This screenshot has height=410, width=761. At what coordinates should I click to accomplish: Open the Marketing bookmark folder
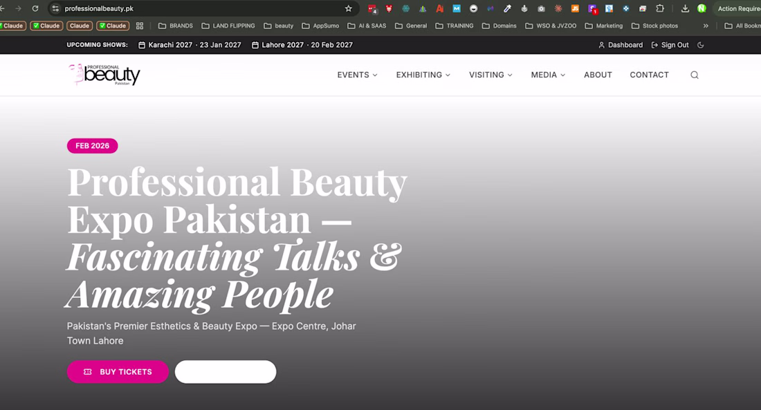[604, 26]
